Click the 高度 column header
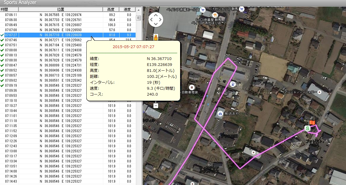 111,9
